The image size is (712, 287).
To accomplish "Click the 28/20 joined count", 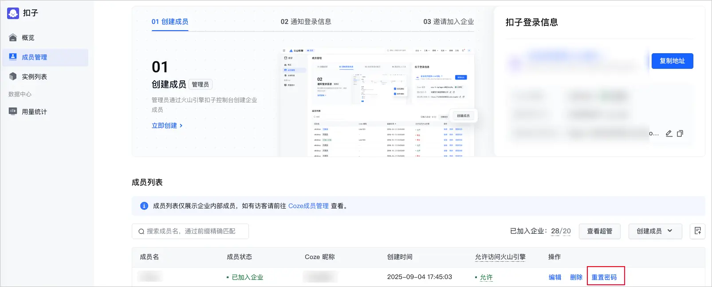I will [x=561, y=231].
